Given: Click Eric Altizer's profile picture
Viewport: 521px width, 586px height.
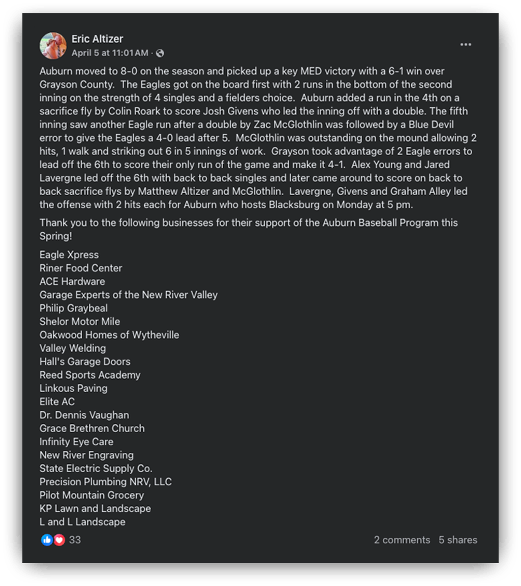Looking at the screenshot, I should point(53,46).
